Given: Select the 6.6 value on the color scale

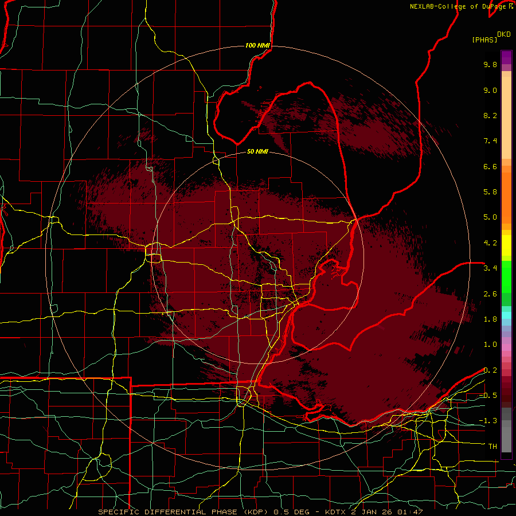Looking at the screenshot, I should click(490, 166).
